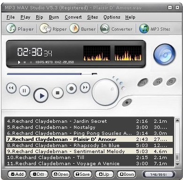The width and height of the screenshot is (183, 180).
Task: Click the rewind playback button
Action: (x=11, y=88)
